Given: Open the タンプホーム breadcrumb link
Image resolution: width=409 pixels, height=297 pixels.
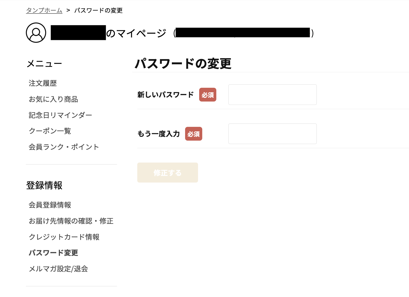Looking at the screenshot, I should click(x=44, y=10).
